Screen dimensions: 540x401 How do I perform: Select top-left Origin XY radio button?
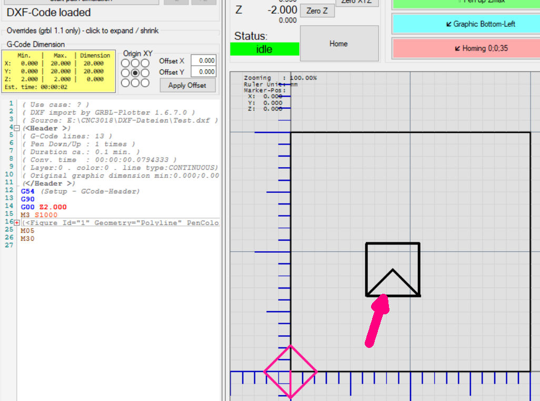coord(125,63)
